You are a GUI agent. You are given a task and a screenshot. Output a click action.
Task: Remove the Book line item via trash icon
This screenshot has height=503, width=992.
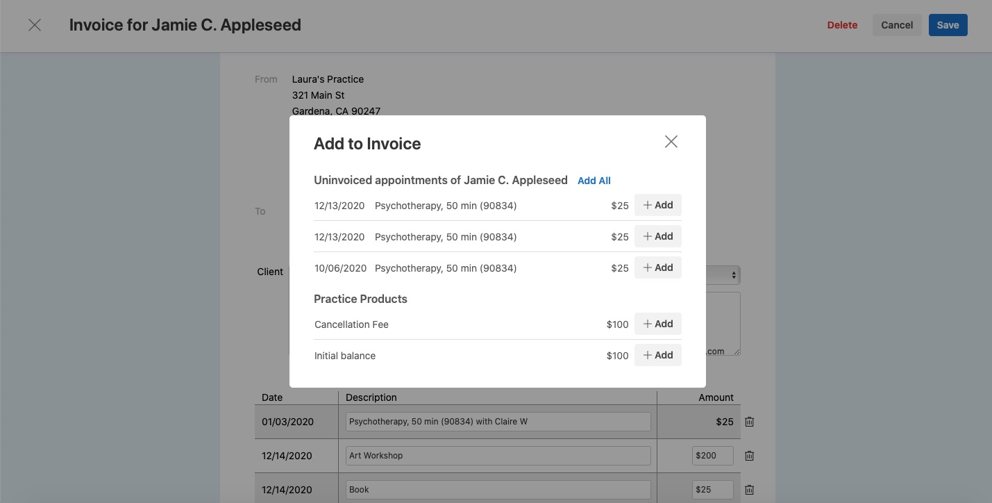point(749,489)
